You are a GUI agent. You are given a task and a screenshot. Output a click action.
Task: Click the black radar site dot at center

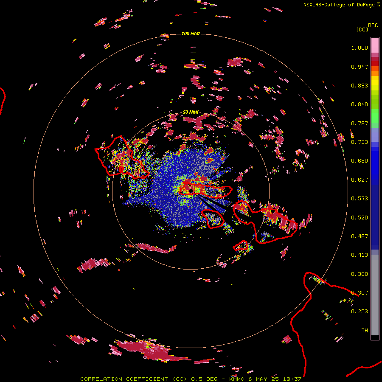tap(191, 190)
